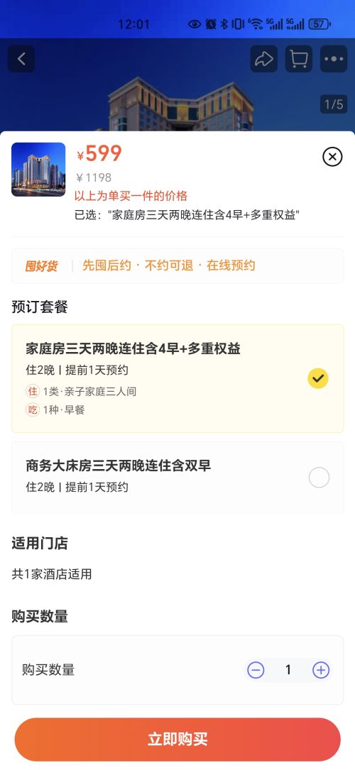
Task: Tap the 吃 breakfast icon
Action: click(x=33, y=409)
